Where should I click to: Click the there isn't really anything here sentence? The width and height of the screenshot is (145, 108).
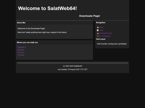point(42,33)
